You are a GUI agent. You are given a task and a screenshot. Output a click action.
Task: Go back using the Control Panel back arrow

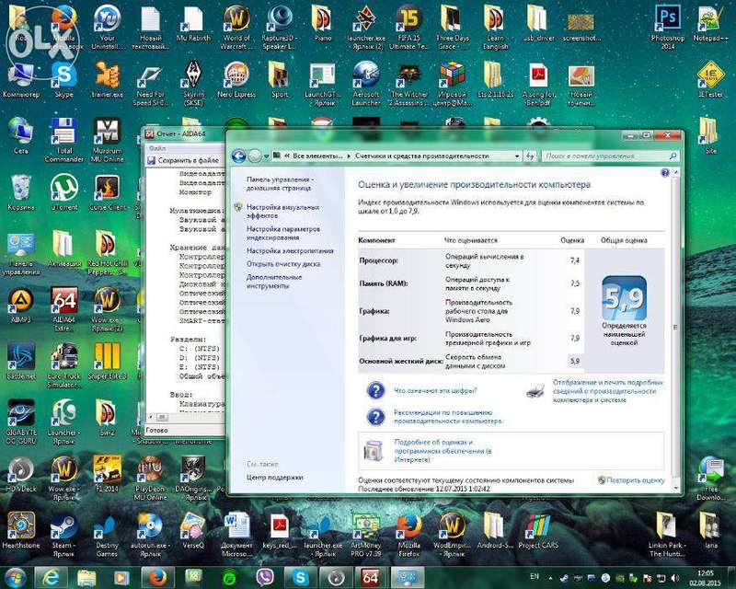point(239,156)
